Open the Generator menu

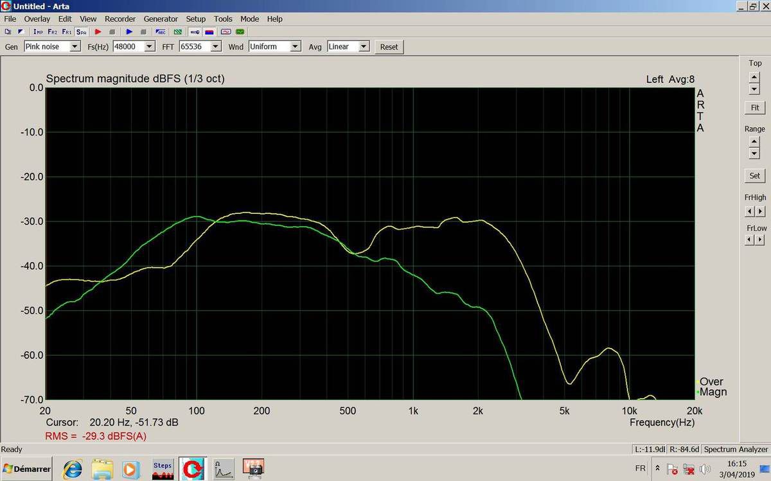161,19
